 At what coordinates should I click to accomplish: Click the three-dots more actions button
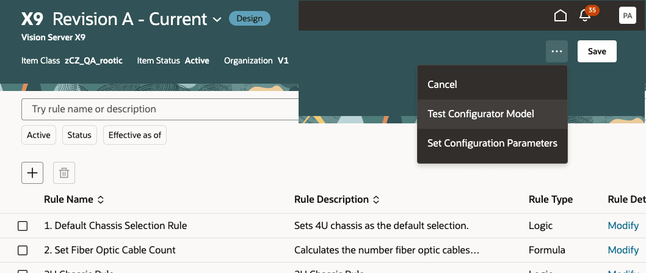coord(556,51)
